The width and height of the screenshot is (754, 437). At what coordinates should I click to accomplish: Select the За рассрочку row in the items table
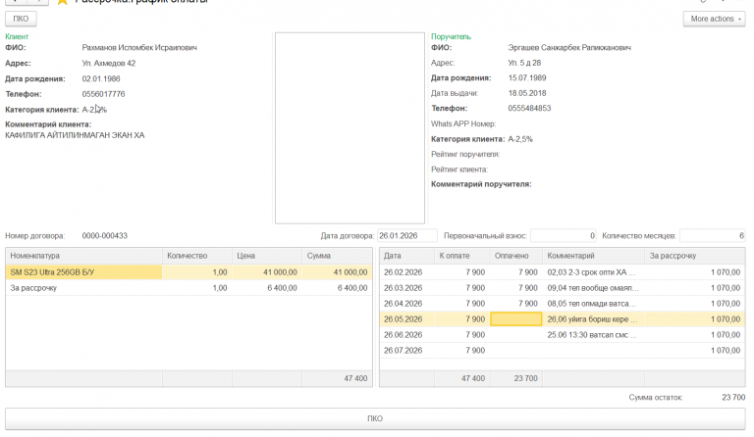(x=188, y=288)
